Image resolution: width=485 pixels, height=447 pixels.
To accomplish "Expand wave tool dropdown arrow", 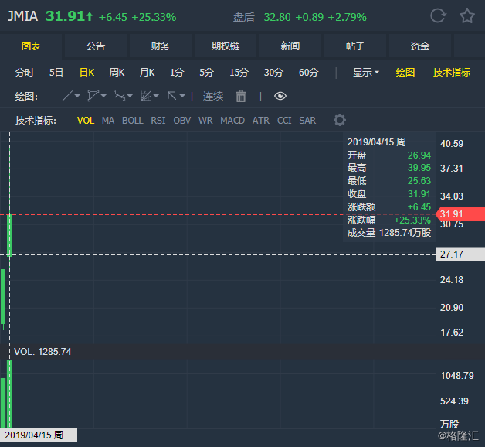I will [130, 96].
